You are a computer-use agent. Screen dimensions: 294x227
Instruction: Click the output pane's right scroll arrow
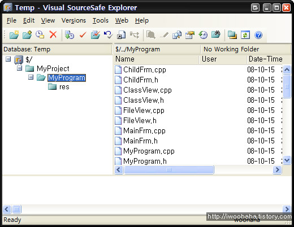pos(287,209)
